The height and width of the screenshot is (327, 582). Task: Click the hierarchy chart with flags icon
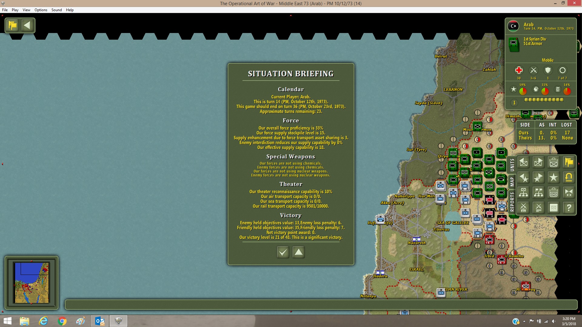(x=539, y=193)
